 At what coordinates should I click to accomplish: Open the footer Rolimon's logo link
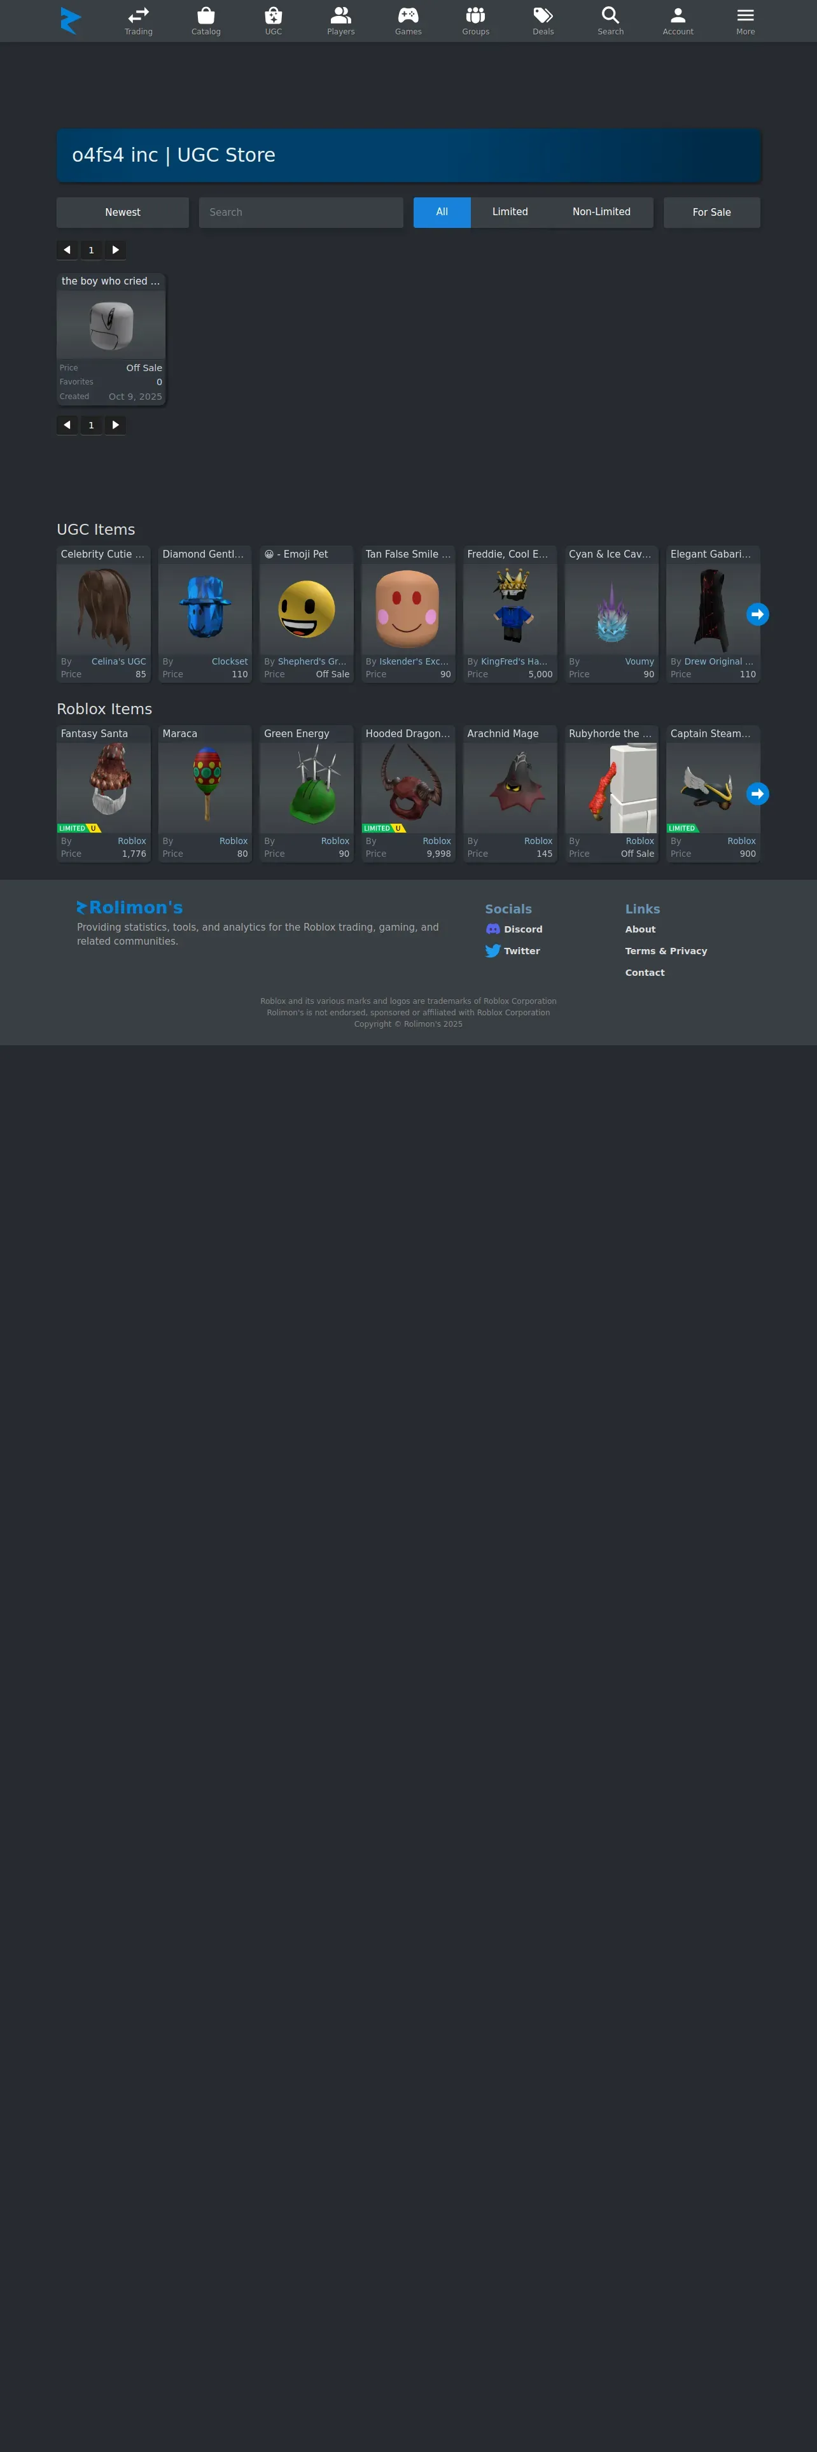pos(129,908)
